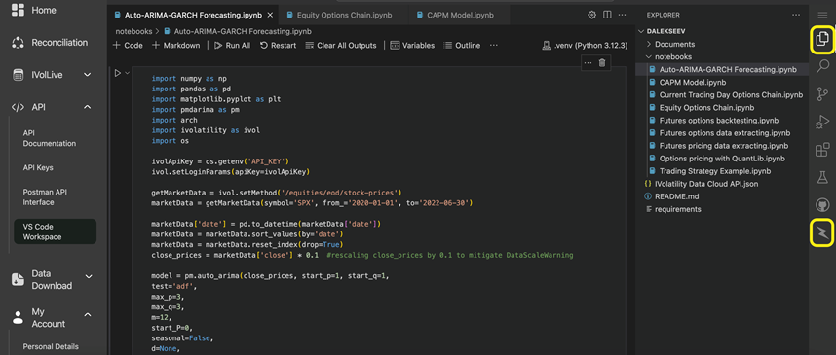Close the Auto-ARIMA-GARCH Forecasting tab

[x=270, y=15]
